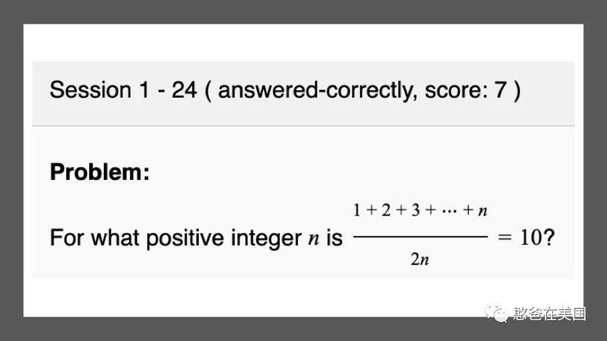Screen dimensions: 607x341
Task: Click the word 'integer' in the question
Action: tap(266, 238)
